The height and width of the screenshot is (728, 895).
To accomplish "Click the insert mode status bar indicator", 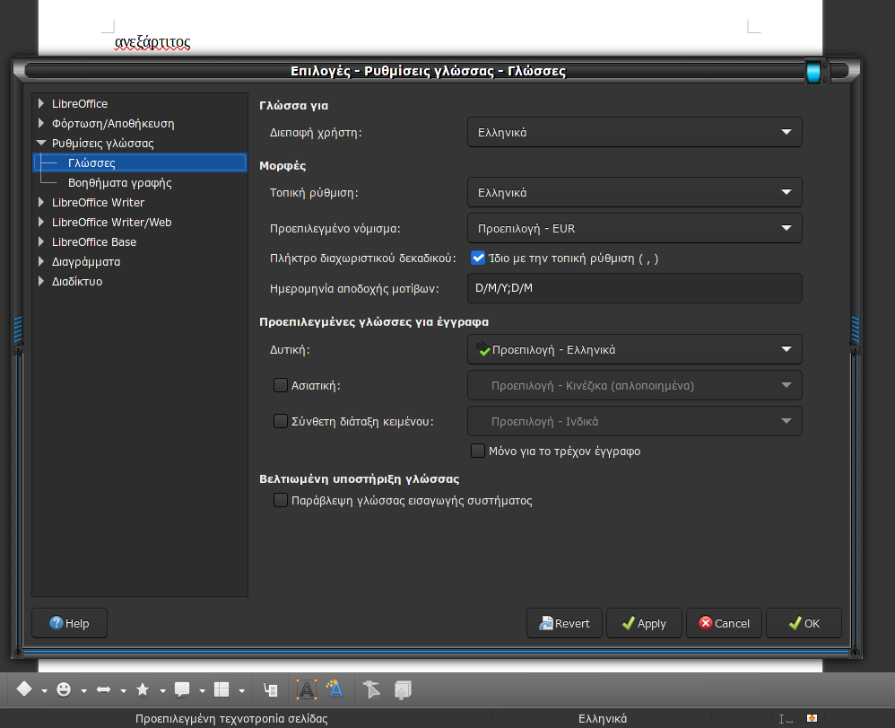I will [x=786, y=719].
